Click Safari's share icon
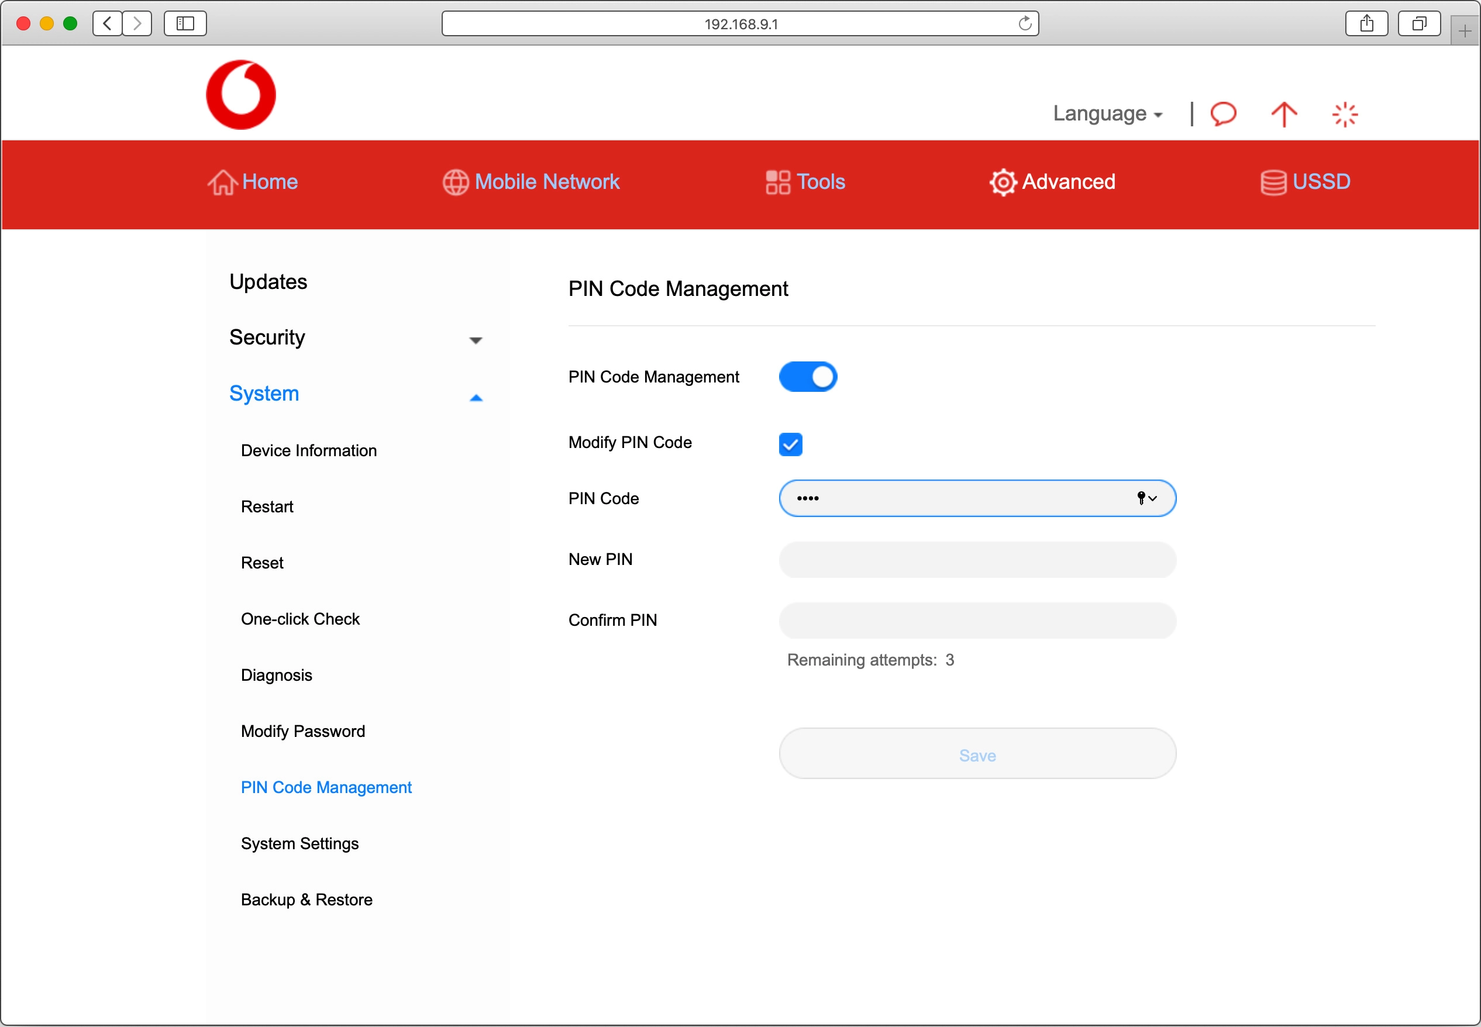Screen dimensions: 1481x1027 pyautogui.click(x=1366, y=24)
